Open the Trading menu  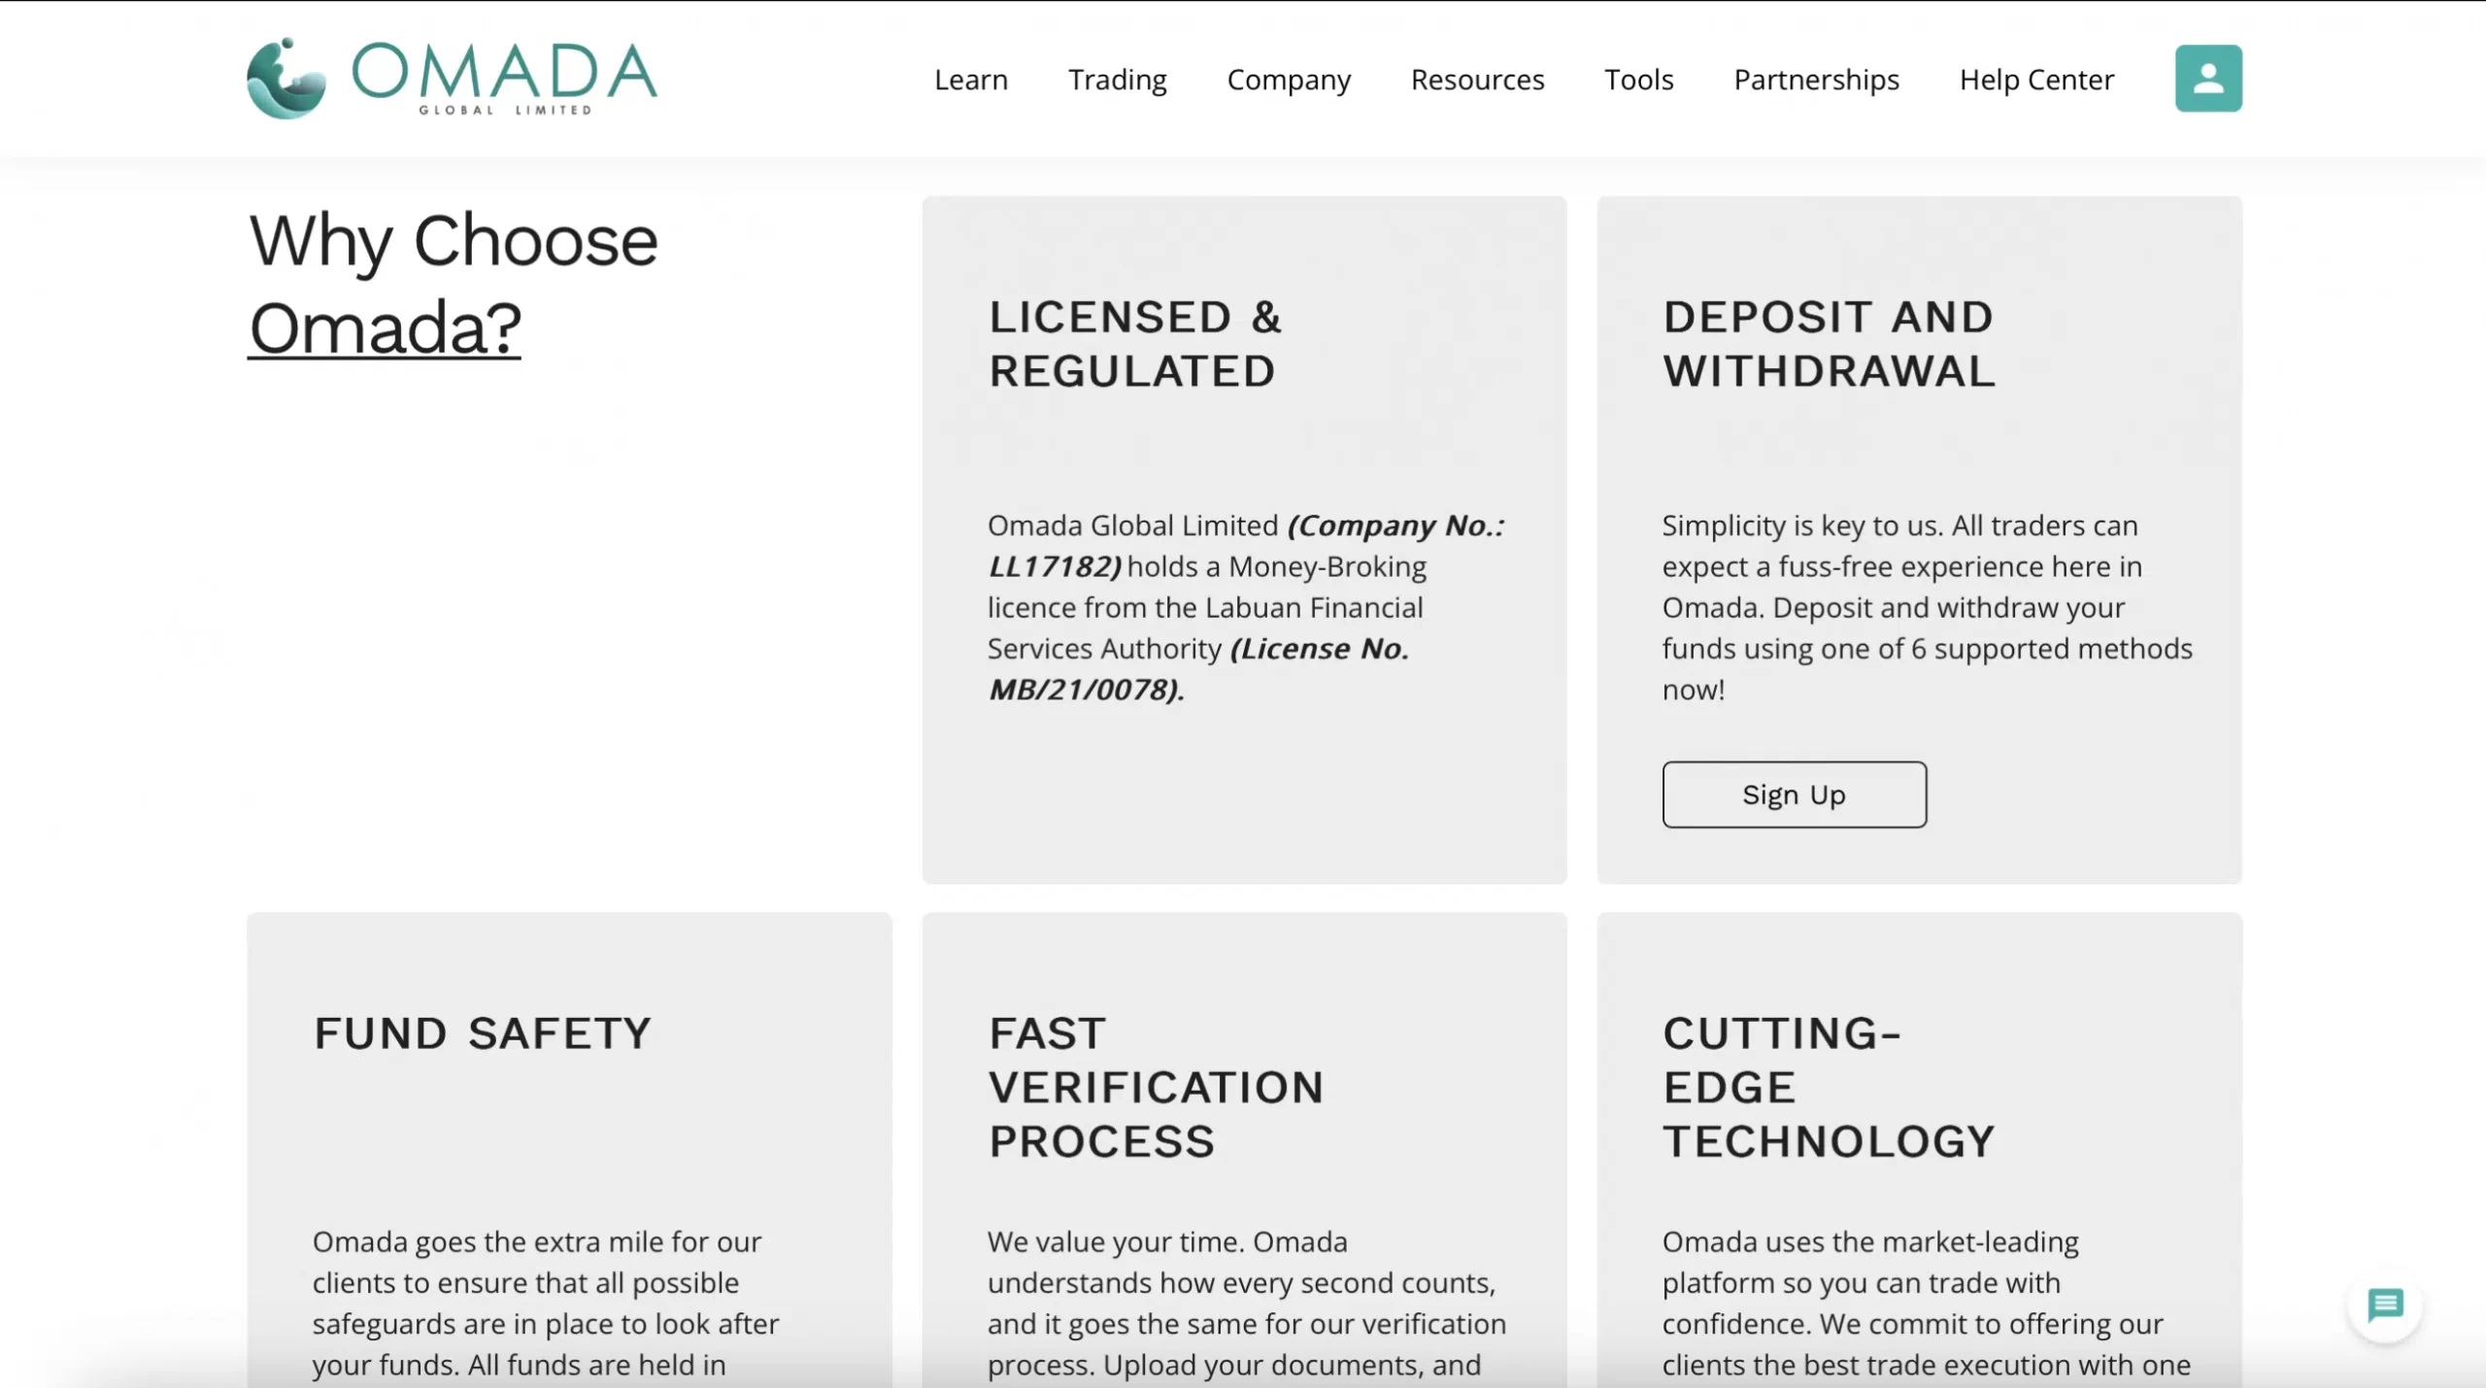pos(1118,80)
